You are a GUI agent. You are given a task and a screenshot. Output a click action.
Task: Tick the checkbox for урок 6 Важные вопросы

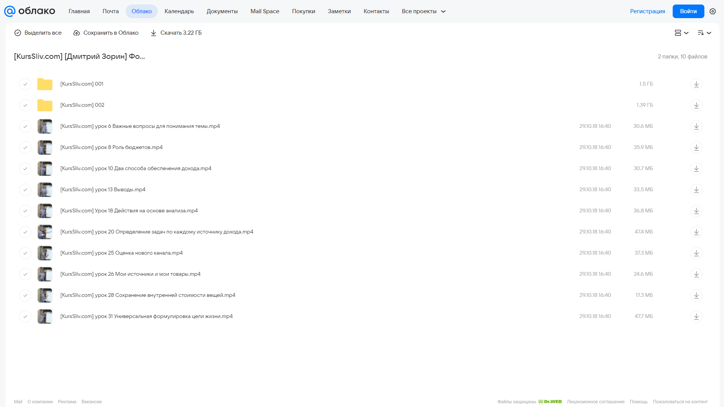coord(25,126)
